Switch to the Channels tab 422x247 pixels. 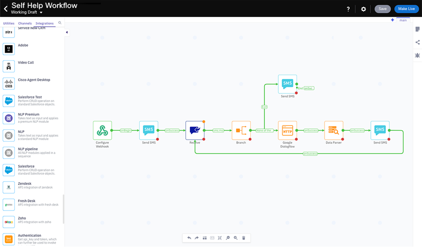[x=25, y=23]
